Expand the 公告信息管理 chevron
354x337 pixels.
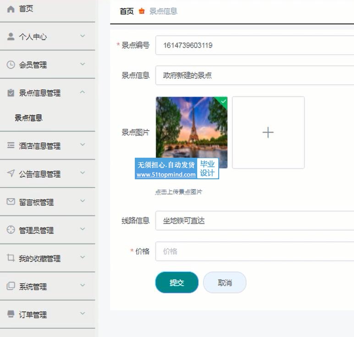click(x=83, y=173)
